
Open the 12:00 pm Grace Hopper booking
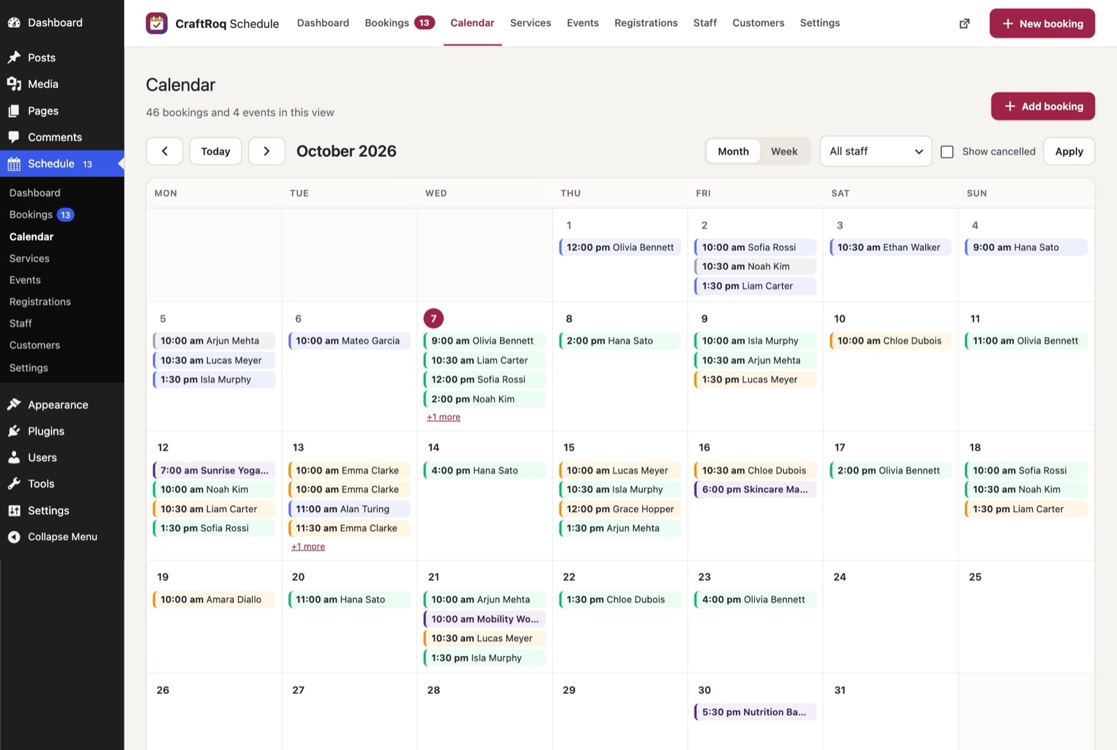pyautogui.click(x=620, y=509)
